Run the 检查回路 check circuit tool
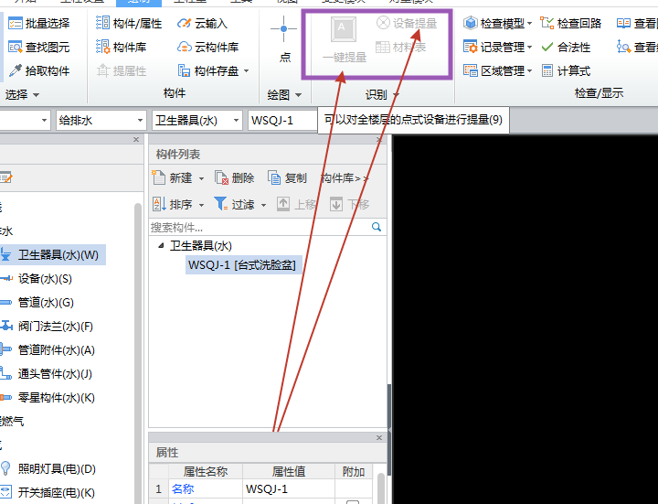 [570, 23]
